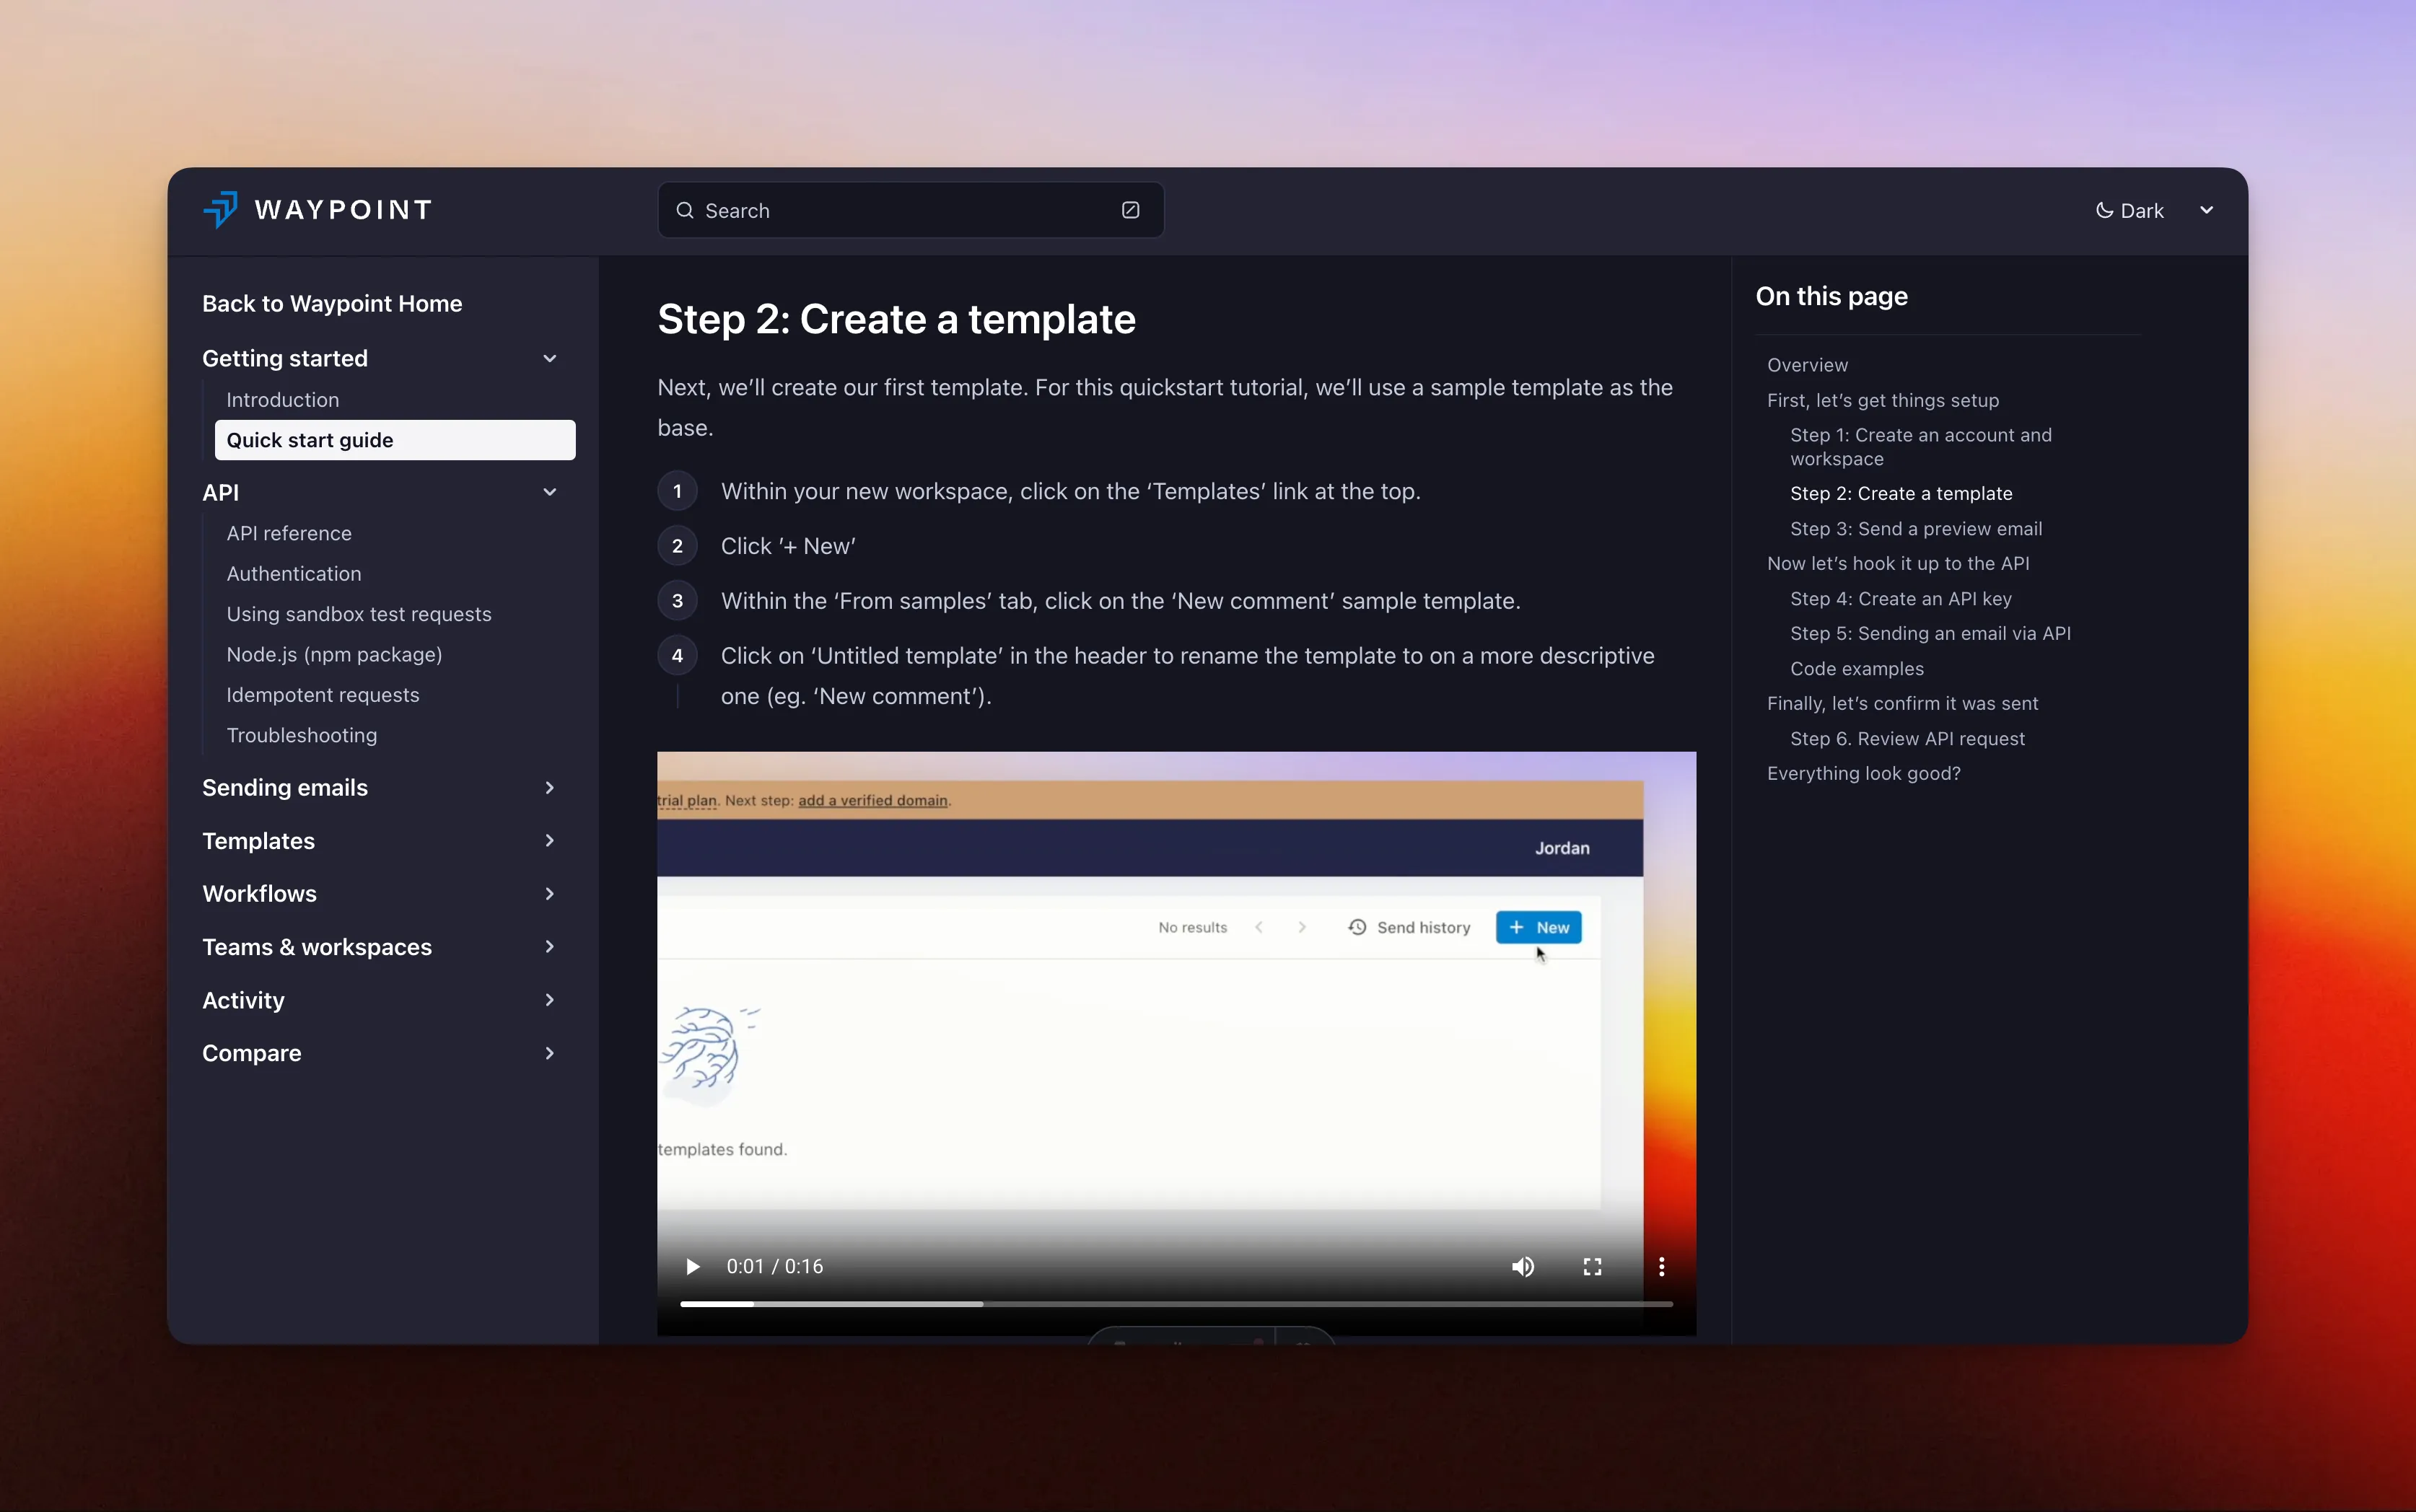
Task: Open the Introduction page
Action: [283, 400]
